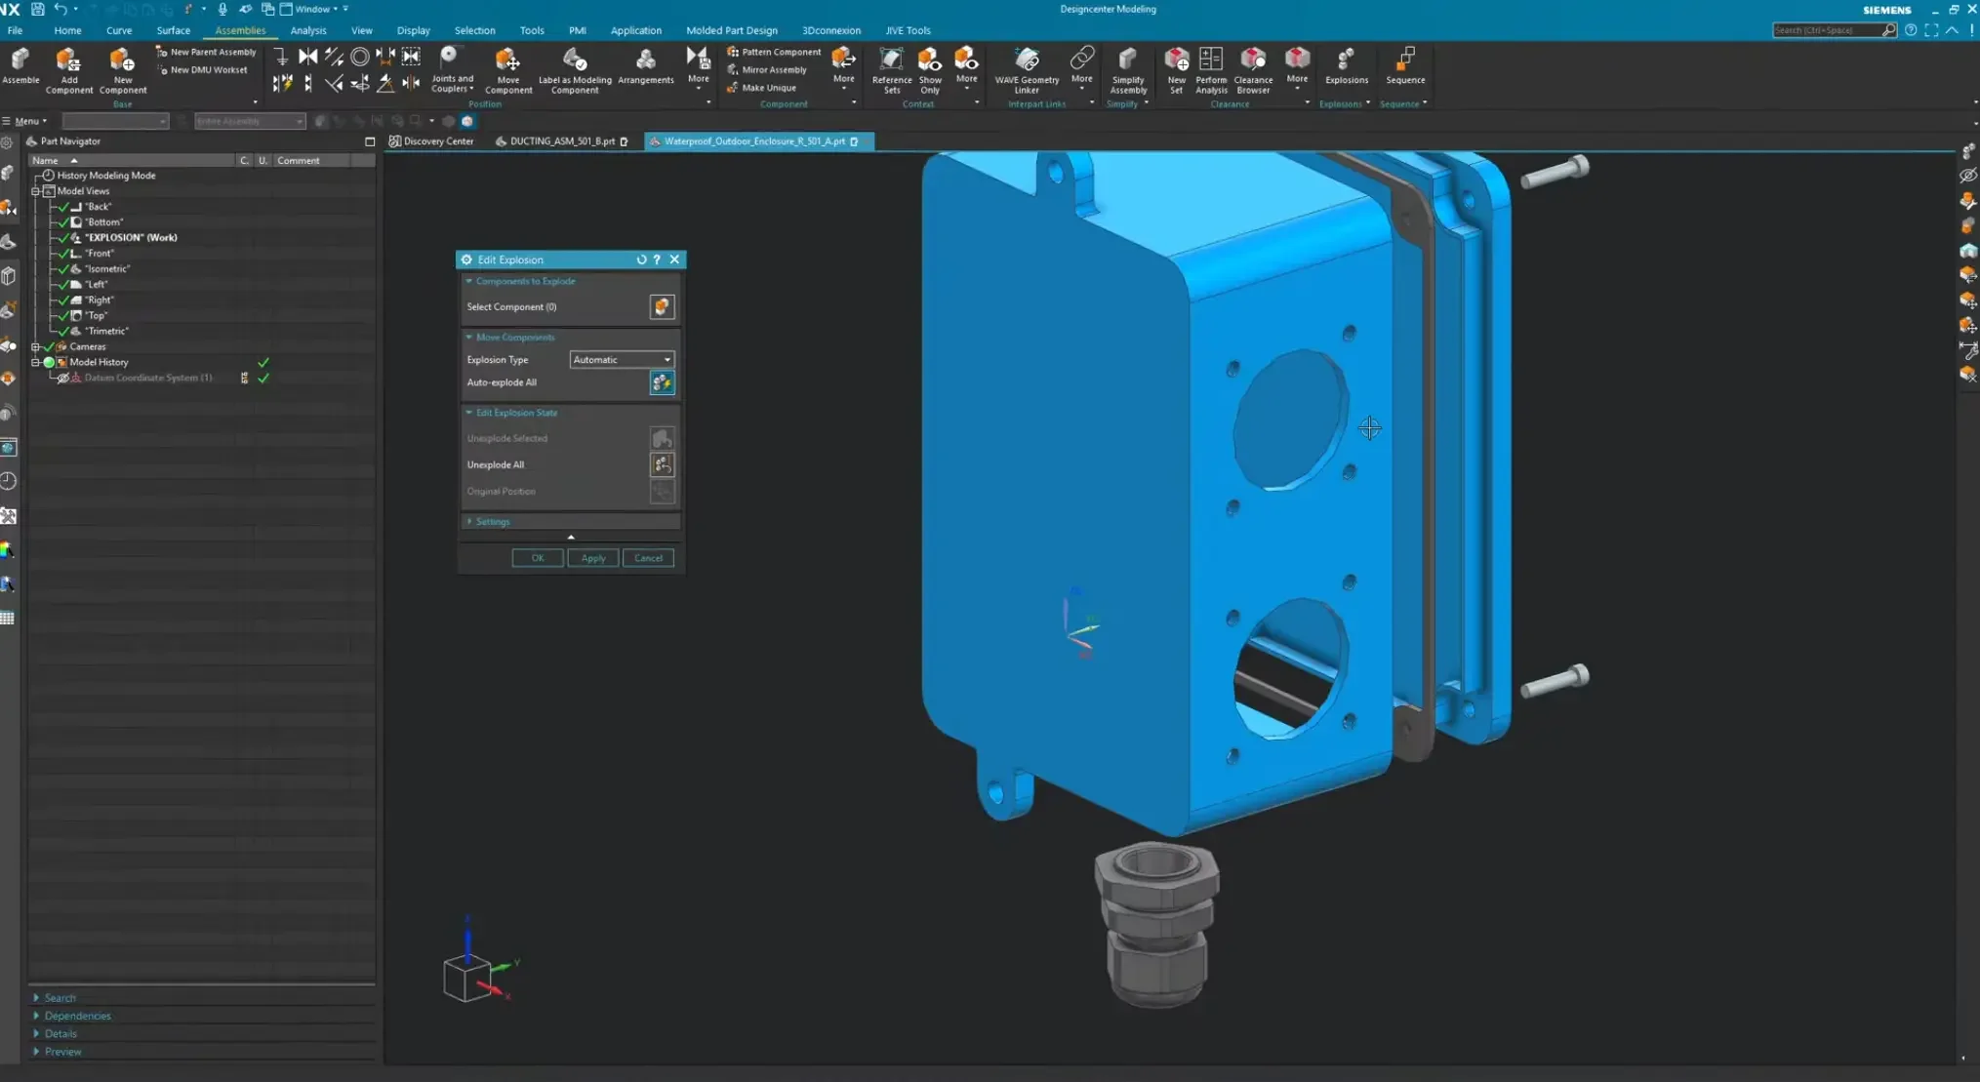
Task: Click the Pattern Component command
Action: point(774,52)
